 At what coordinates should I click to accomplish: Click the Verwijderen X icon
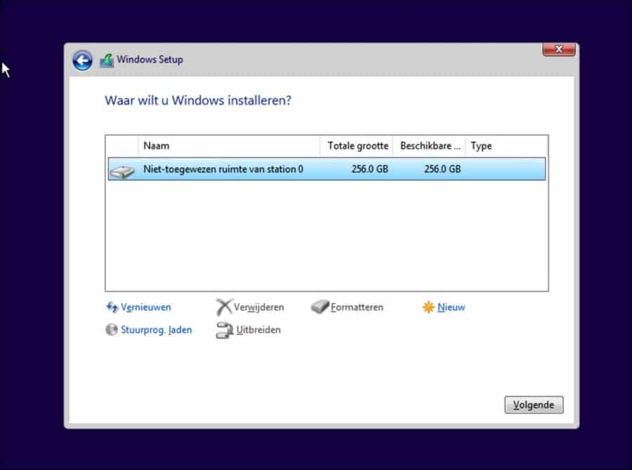(x=224, y=307)
